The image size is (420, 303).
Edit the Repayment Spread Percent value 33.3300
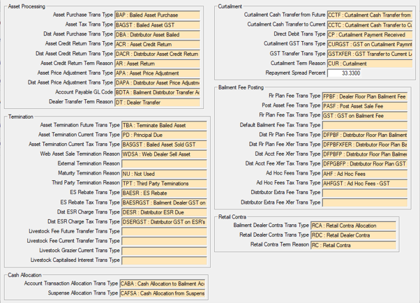click(344, 73)
